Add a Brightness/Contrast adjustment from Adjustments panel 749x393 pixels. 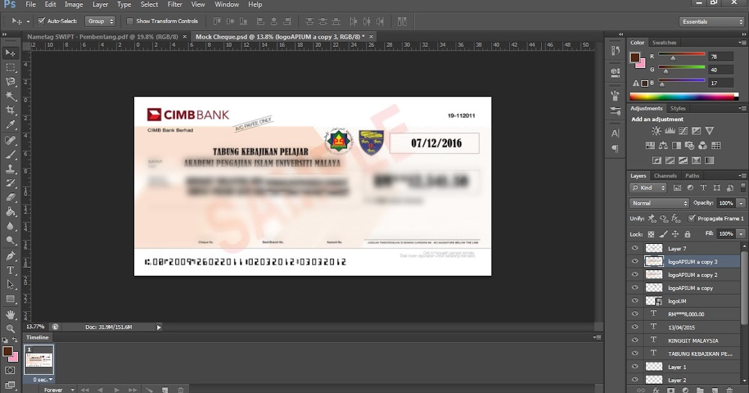pyautogui.click(x=656, y=130)
